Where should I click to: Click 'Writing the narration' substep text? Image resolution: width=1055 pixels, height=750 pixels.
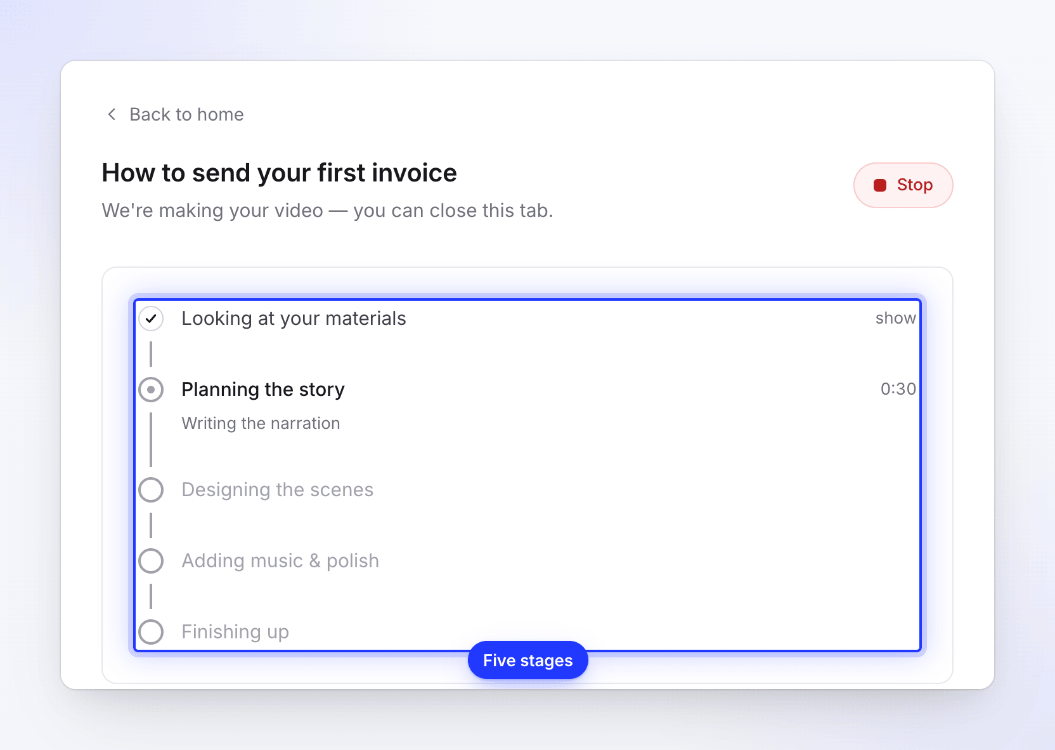coord(261,423)
